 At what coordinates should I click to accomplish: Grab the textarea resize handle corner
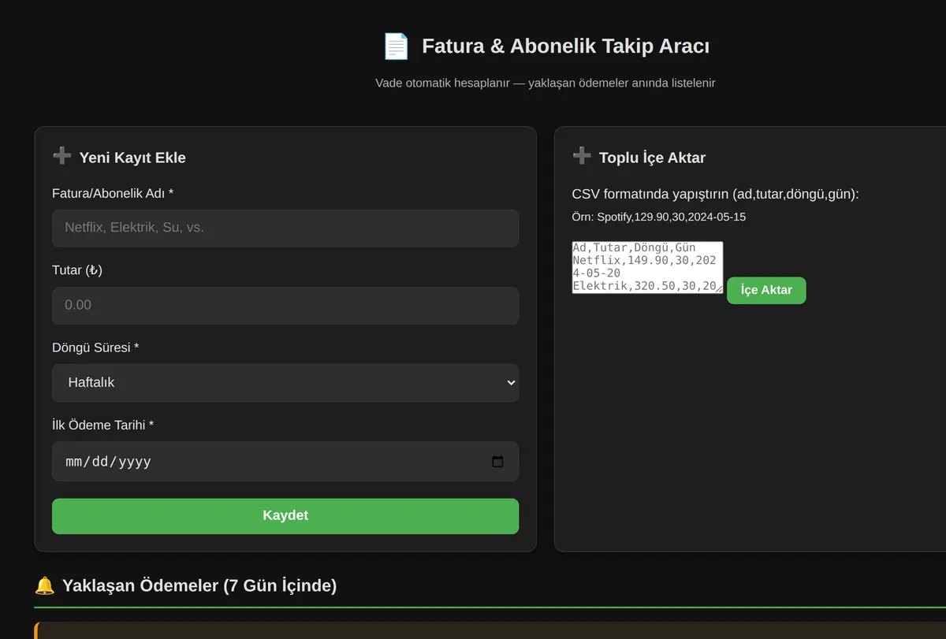718,289
